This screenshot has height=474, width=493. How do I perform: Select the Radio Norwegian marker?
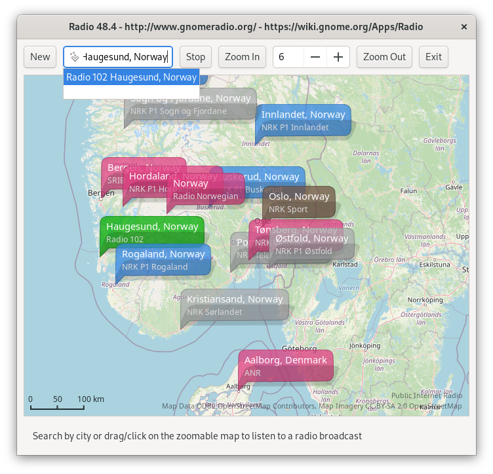point(205,190)
